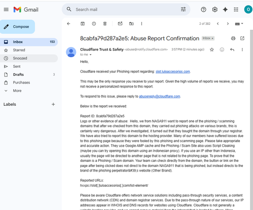
Task: Click the '2 of 382' counter
Action: coord(204,24)
